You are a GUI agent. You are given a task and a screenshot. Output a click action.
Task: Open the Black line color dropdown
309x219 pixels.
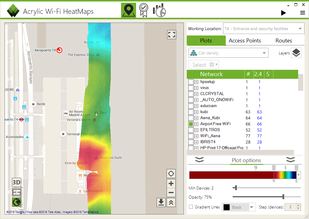tap(239, 207)
